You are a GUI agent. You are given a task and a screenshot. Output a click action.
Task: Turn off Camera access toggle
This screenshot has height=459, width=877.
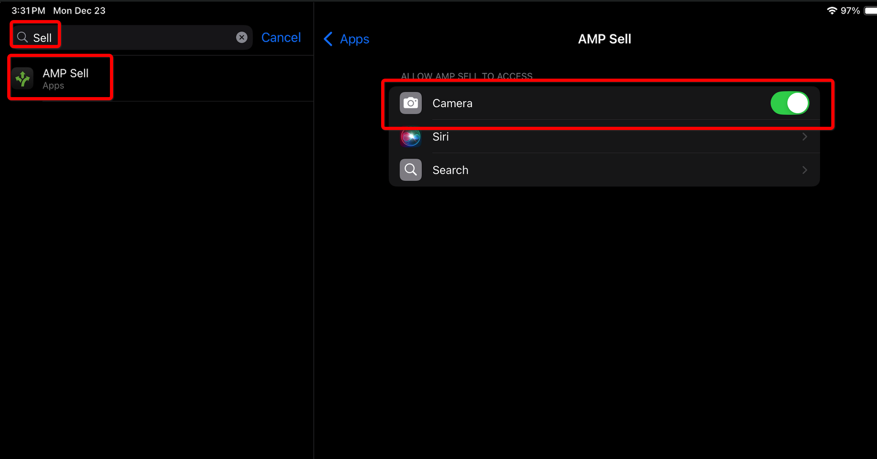789,103
